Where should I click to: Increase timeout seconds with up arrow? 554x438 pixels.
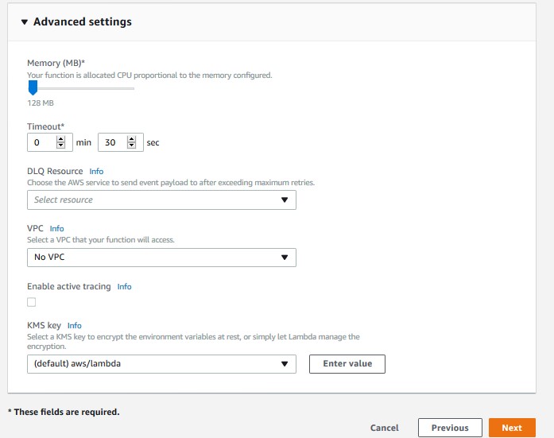click(131, 139)
